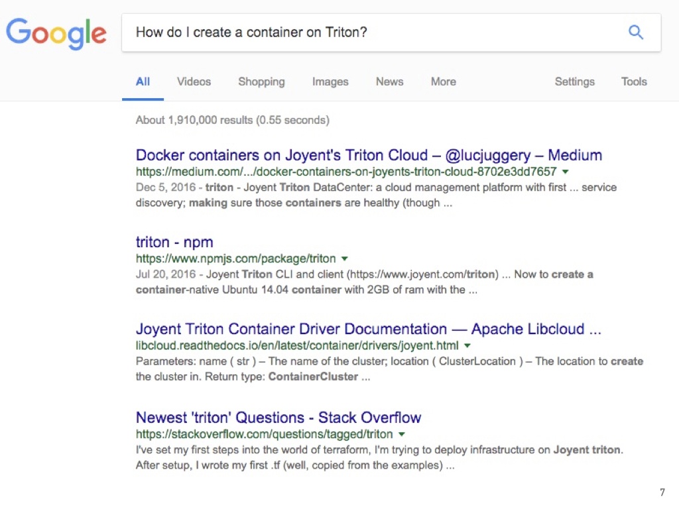Open the Images tab

(330, 82)
